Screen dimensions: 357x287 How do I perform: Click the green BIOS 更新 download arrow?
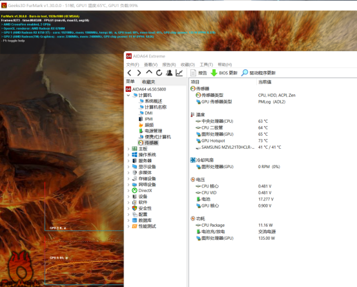point(214,73)
